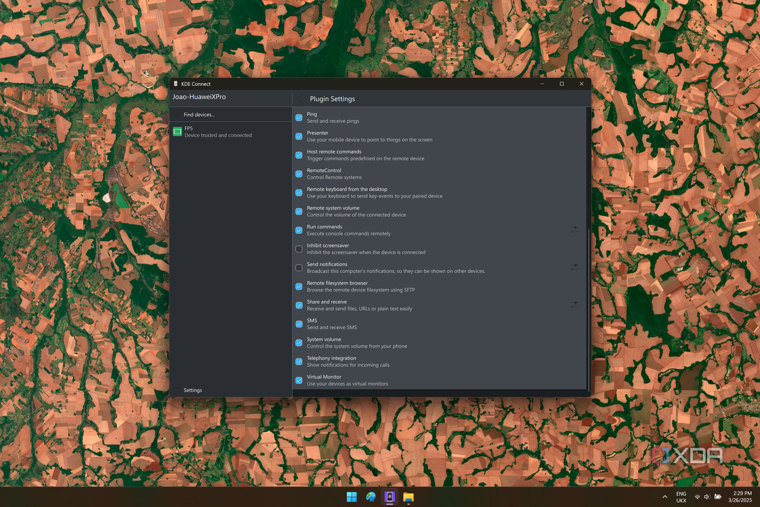
Task: Click the Plugin Settings page title
Action: (333, 99)
